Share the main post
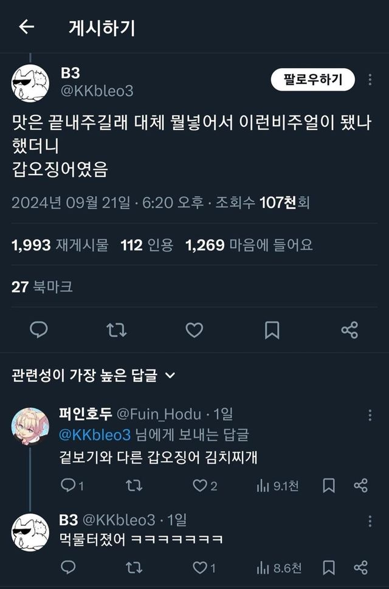This screenshot has width=389, height=589. click(349, 330)
